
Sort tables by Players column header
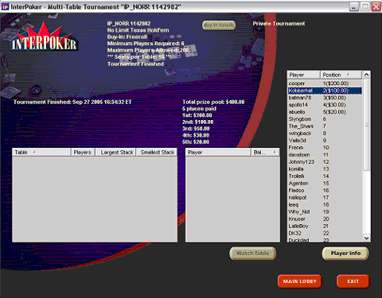pyautogui.click(x=83, y=153)
